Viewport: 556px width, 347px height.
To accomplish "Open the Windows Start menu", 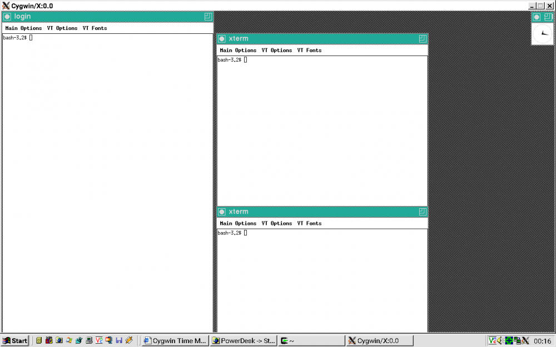I will point(15,341).
